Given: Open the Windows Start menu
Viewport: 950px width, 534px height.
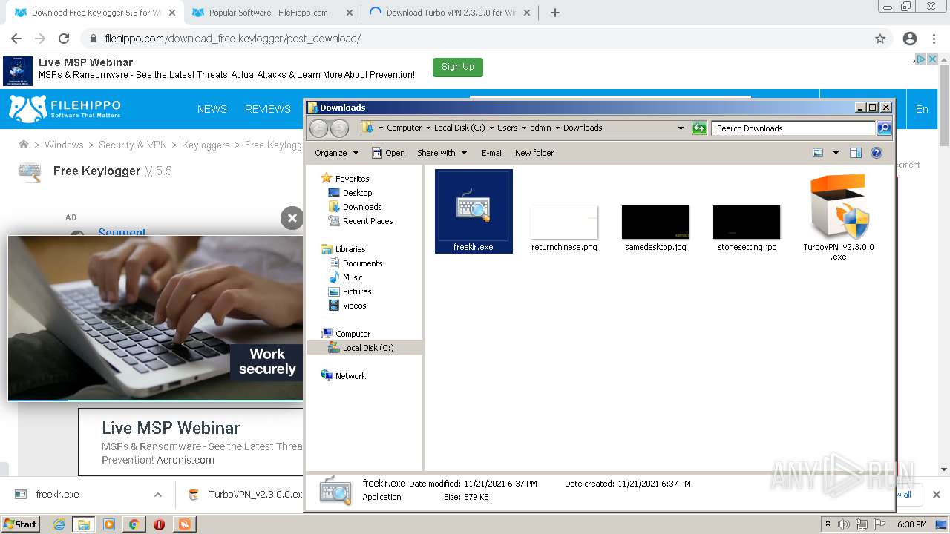Looking at the screenshot, I should [21, 524].
